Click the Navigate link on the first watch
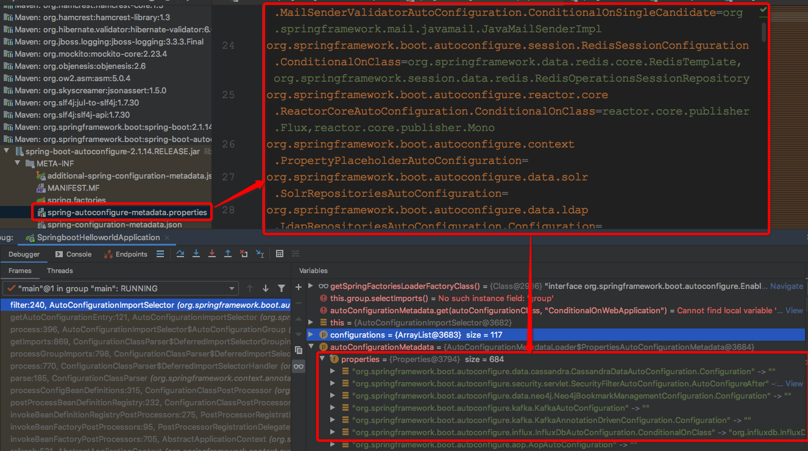The width and height of the screenshot is (808, 451). (787, 286)
